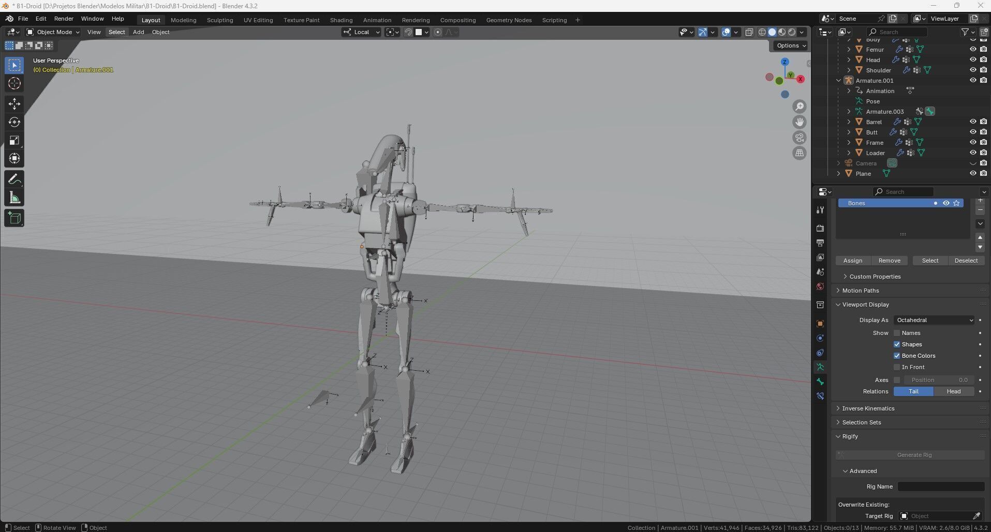Switch to the Sculpting workspace tab

[x=220, y=20]
